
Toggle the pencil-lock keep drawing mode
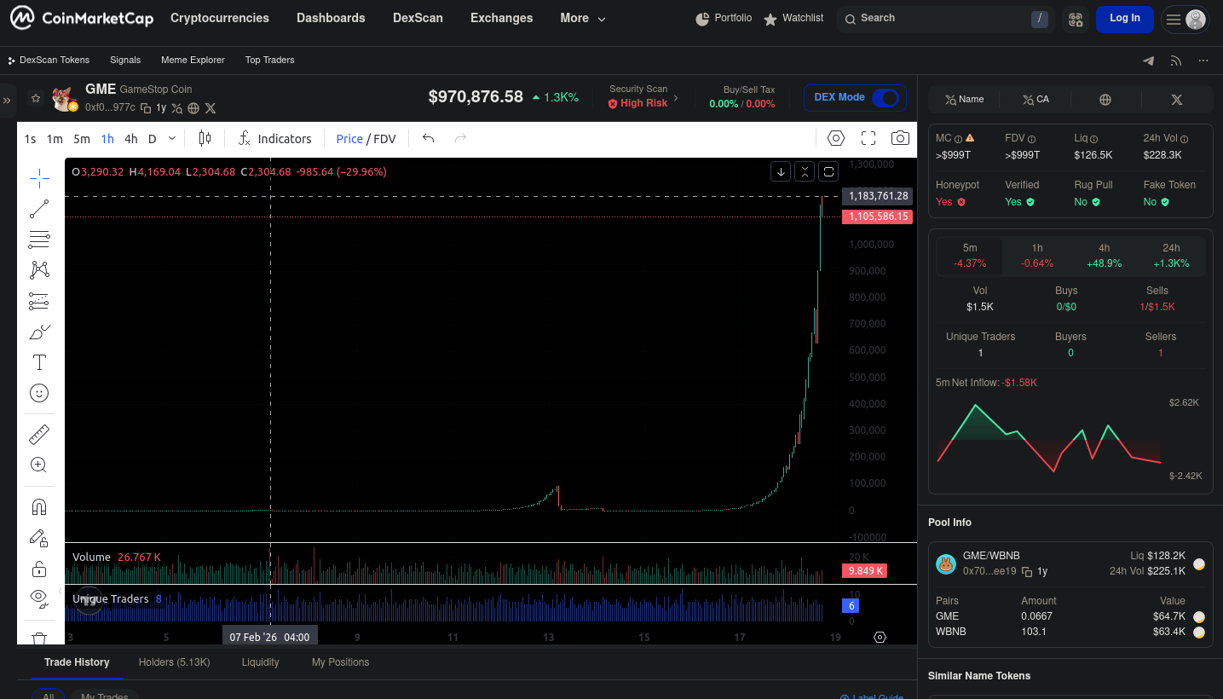coord(39,538)
